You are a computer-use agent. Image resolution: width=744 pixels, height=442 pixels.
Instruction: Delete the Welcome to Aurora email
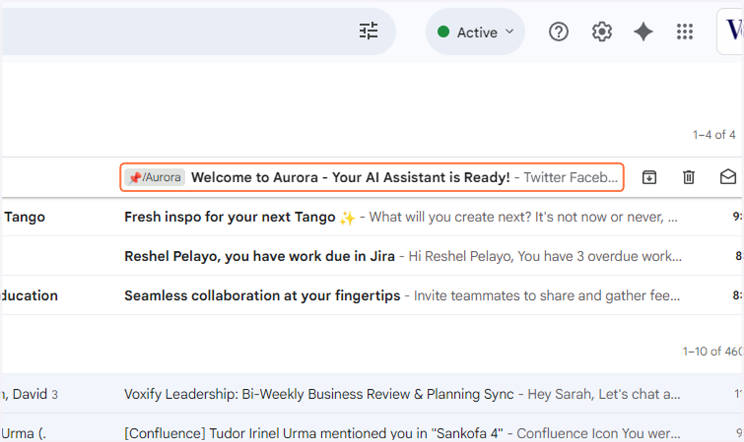point(689,177)
